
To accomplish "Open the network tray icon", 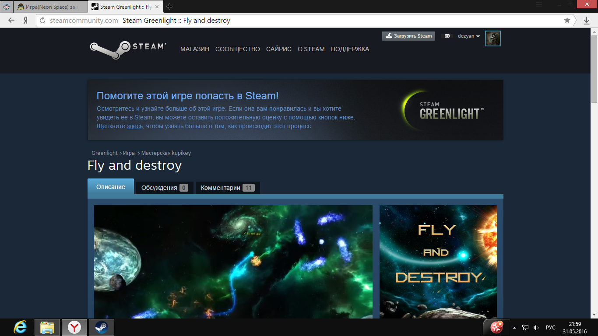I will click(x=525, y=328).
